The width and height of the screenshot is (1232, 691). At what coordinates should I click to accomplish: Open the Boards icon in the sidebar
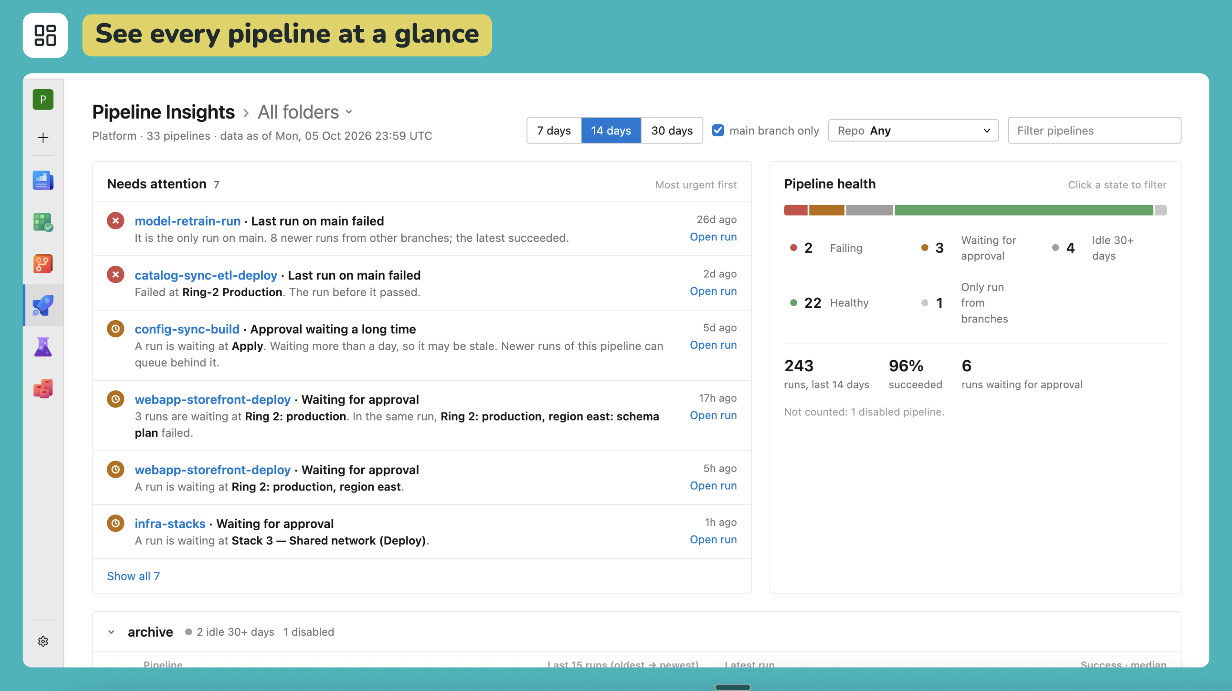43,222
